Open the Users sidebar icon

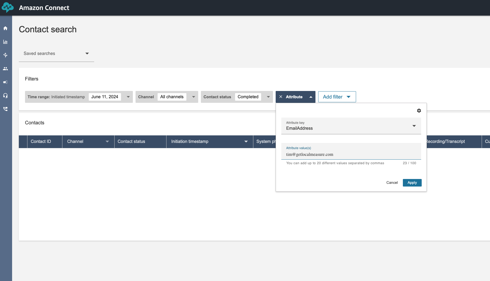click(x=5, y=69)
